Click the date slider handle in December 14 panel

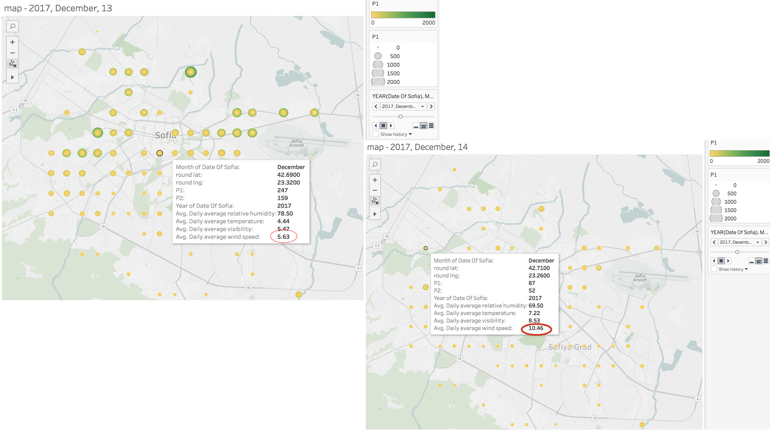(x=737, y=252)
